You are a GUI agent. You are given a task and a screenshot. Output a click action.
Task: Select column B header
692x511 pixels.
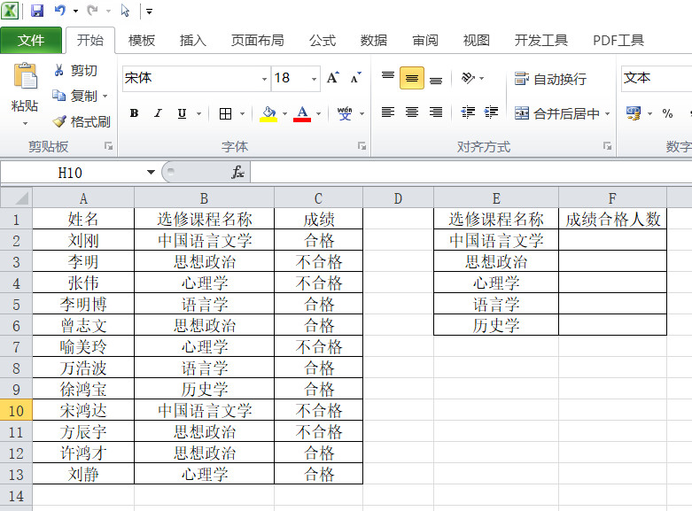204,198
